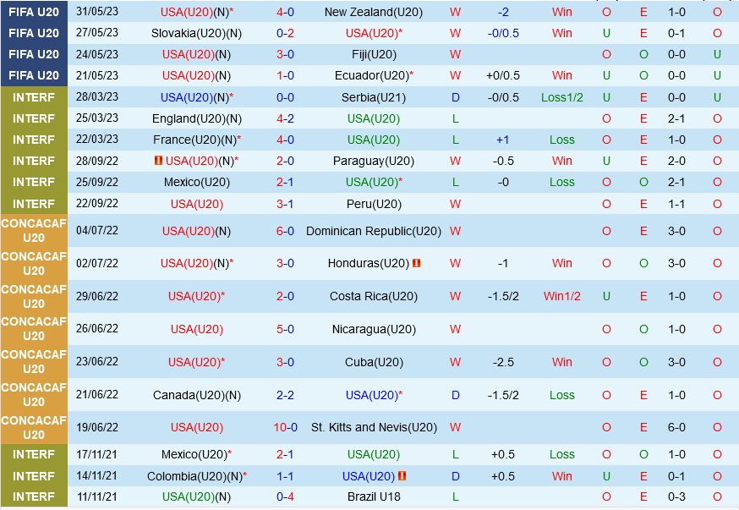
Task: Click Mexico(U20) in the 25/09/22 row
Action: coord(196,183)
